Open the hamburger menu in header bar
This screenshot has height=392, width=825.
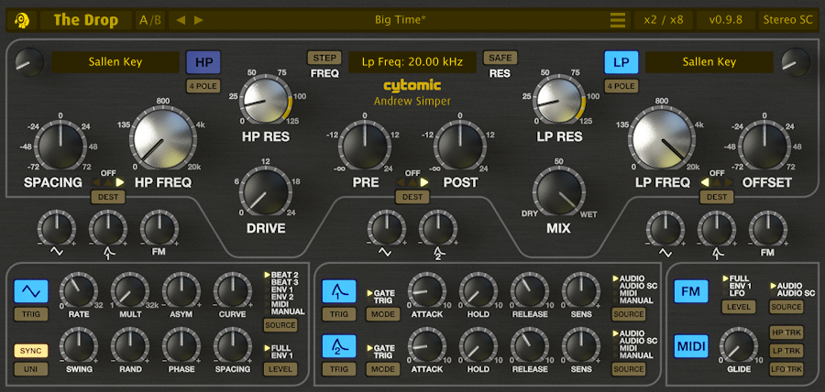point(618,20)
